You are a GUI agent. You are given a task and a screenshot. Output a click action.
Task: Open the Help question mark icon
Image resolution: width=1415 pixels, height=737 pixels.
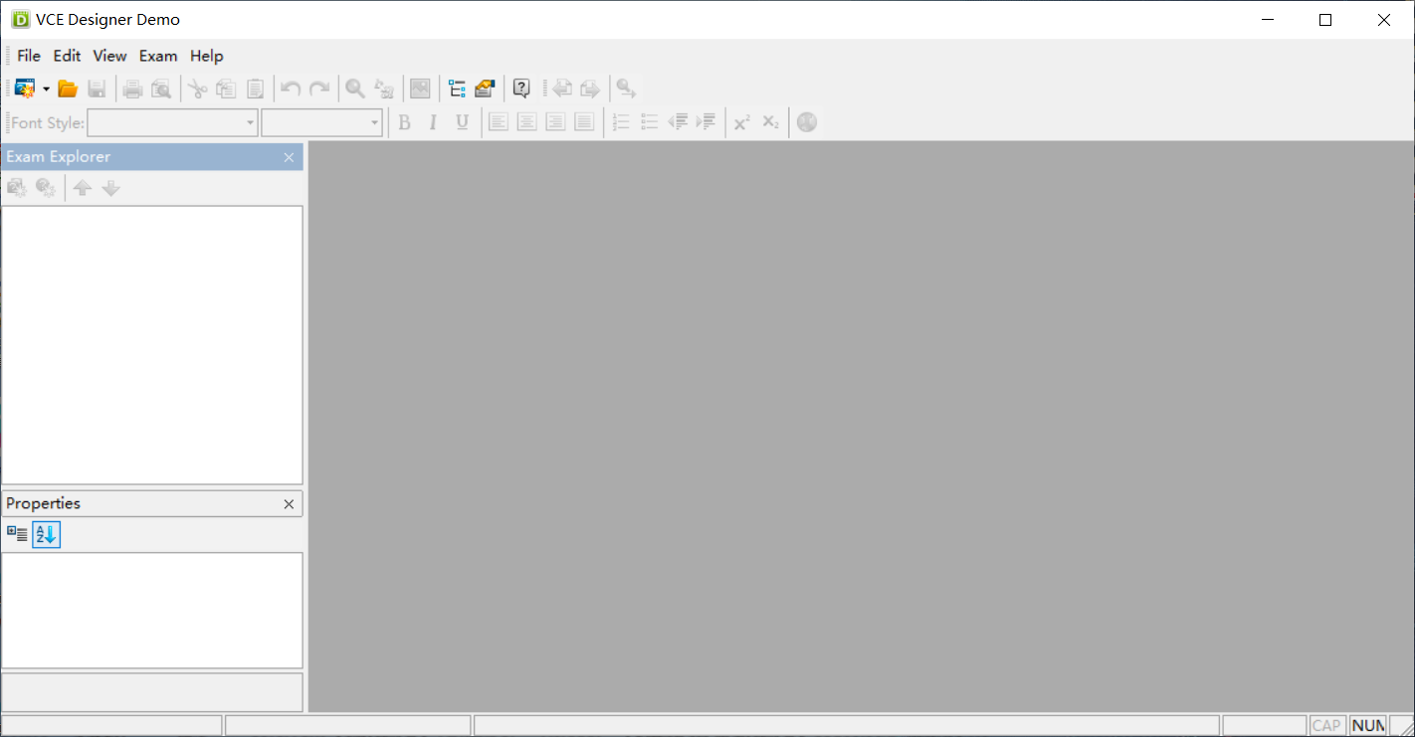[x=520, y=88]
